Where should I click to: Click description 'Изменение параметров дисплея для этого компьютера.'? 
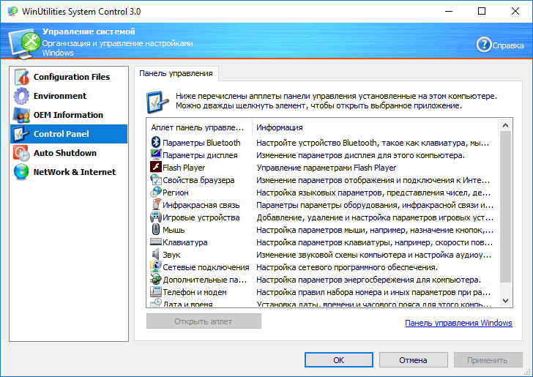pyautogui.click(x=361, y=155)
